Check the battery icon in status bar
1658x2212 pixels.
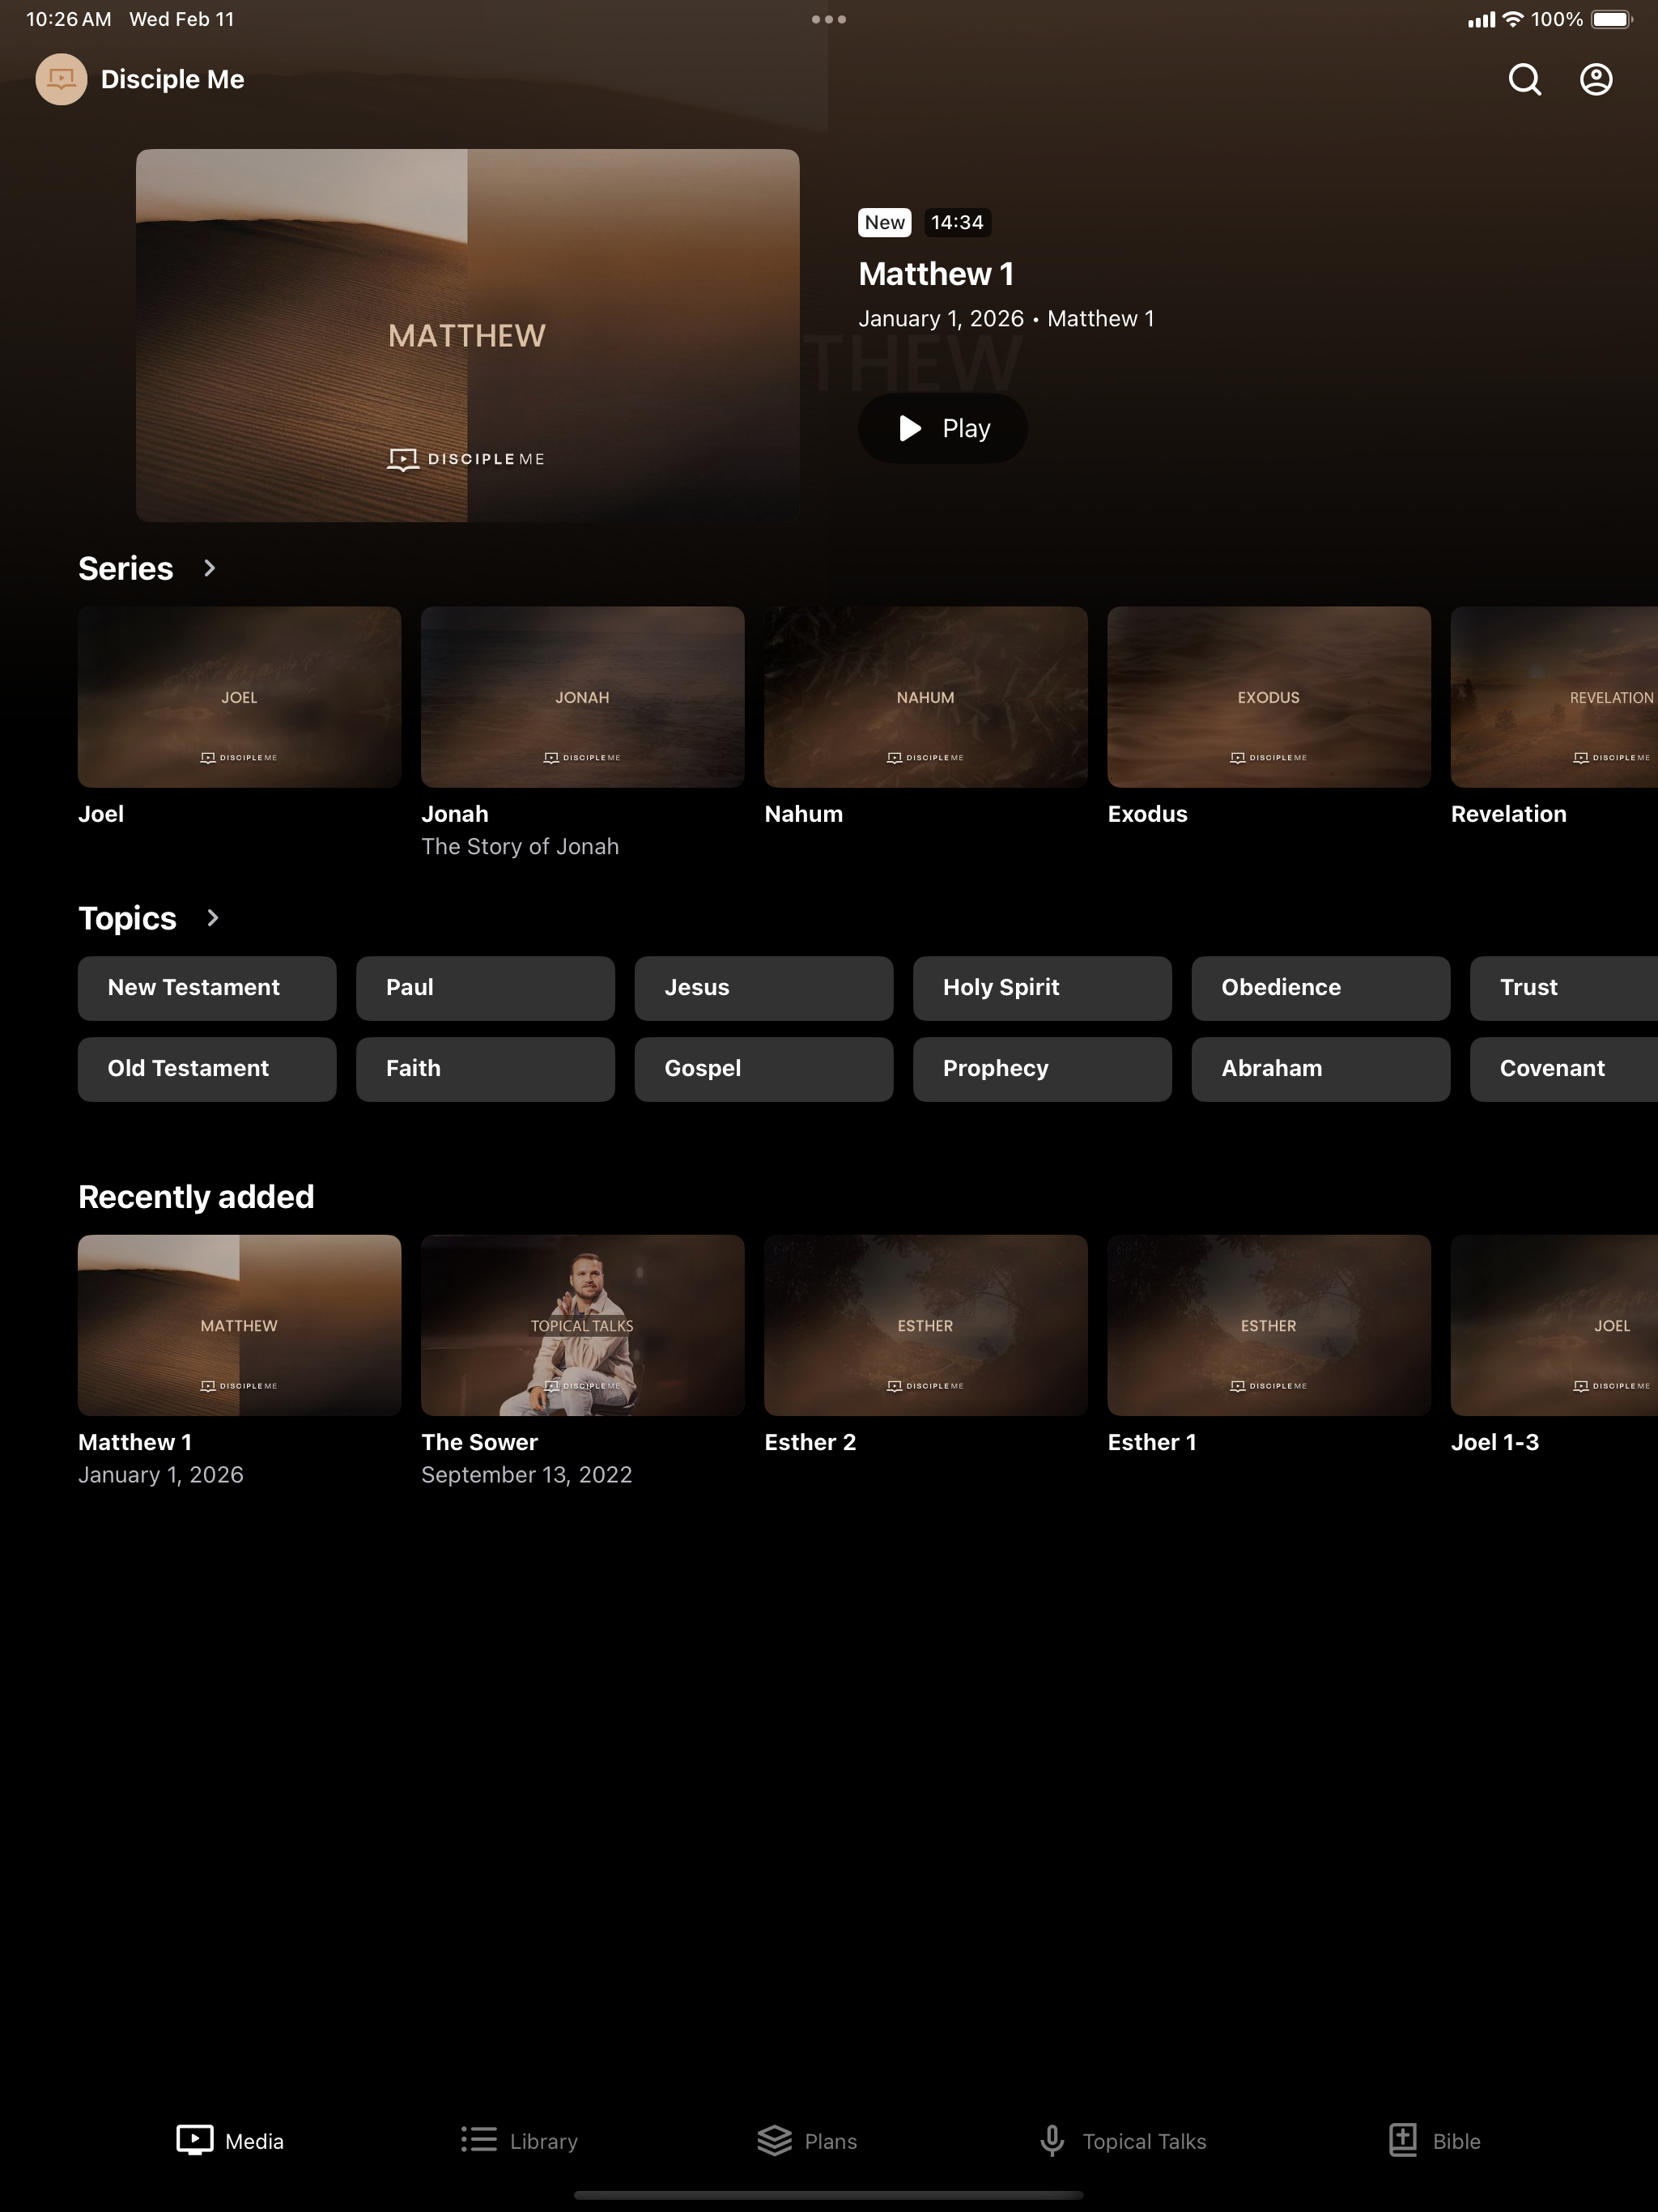pos(1612,19)
